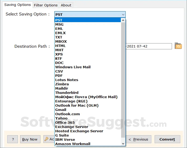Collapse the Select Saving Option combo box arrow

[x=123, y=15]
